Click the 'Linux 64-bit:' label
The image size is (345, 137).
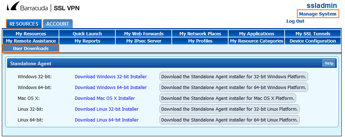point(31,120)
